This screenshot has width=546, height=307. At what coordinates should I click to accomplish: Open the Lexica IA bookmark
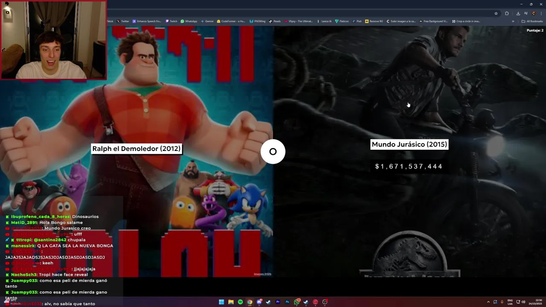325,21
